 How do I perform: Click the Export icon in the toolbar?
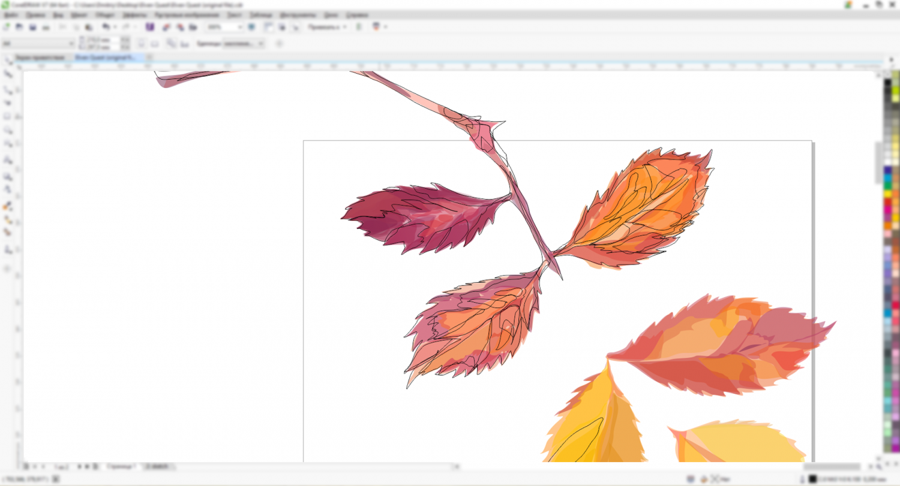click(x=179, y=27)
